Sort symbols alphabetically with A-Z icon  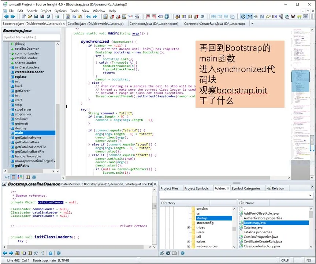tap(7, 177)
